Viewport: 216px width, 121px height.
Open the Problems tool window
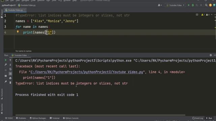[21, 118]
